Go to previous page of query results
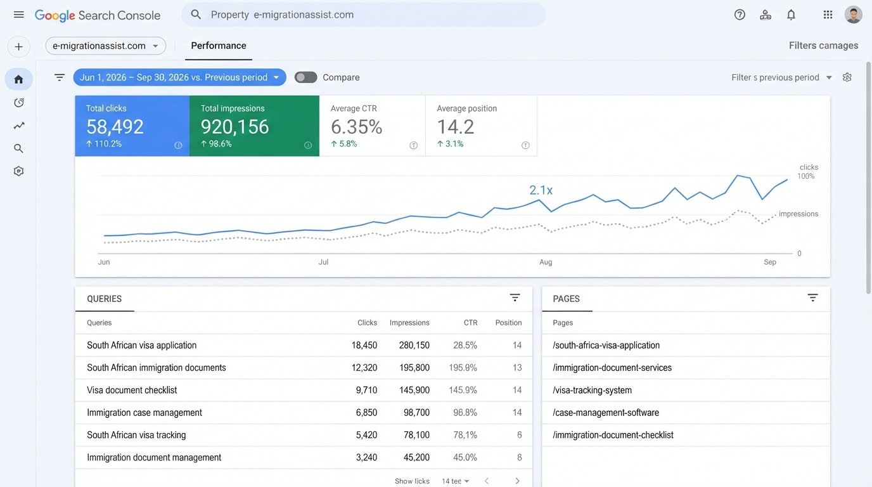 point(487,481)
